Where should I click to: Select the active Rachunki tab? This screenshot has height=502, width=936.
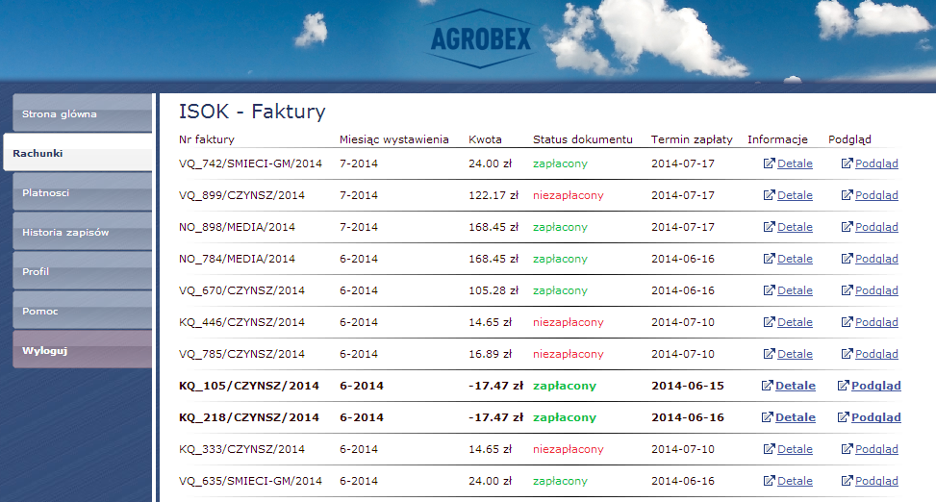click(77, 153)
